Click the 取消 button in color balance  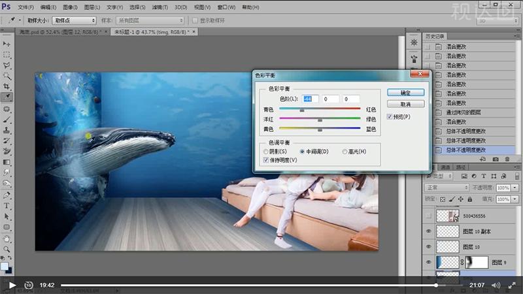pyautogui.click(x=405, y=105)
